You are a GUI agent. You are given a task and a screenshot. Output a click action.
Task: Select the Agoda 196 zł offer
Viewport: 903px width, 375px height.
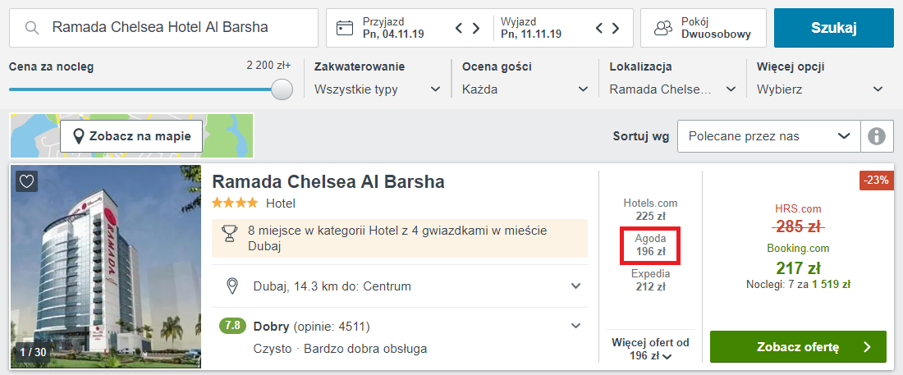coord(650,245)
